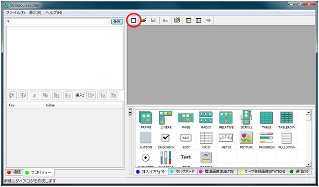Insert a PULLDOWN object
The width and height of the screenshot is (319, 187).
coord(287,140)
